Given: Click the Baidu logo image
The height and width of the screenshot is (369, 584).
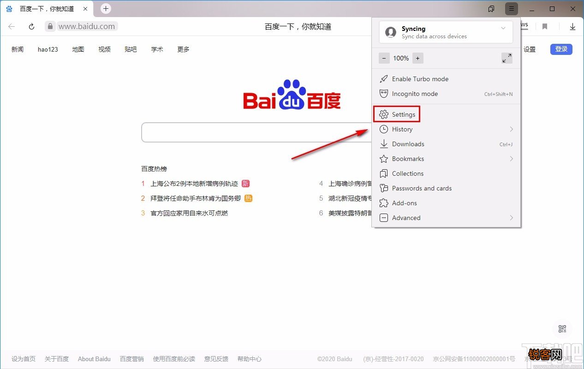Looking at the screenshot, I should (292, 95).
